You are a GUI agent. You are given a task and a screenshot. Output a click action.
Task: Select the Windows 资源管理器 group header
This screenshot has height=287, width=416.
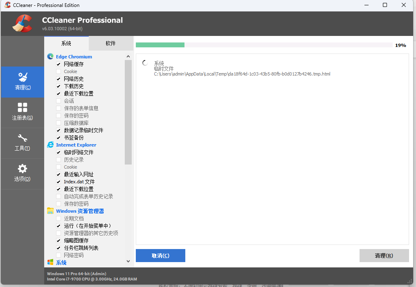pyautogui.click(x=80, y=211)
